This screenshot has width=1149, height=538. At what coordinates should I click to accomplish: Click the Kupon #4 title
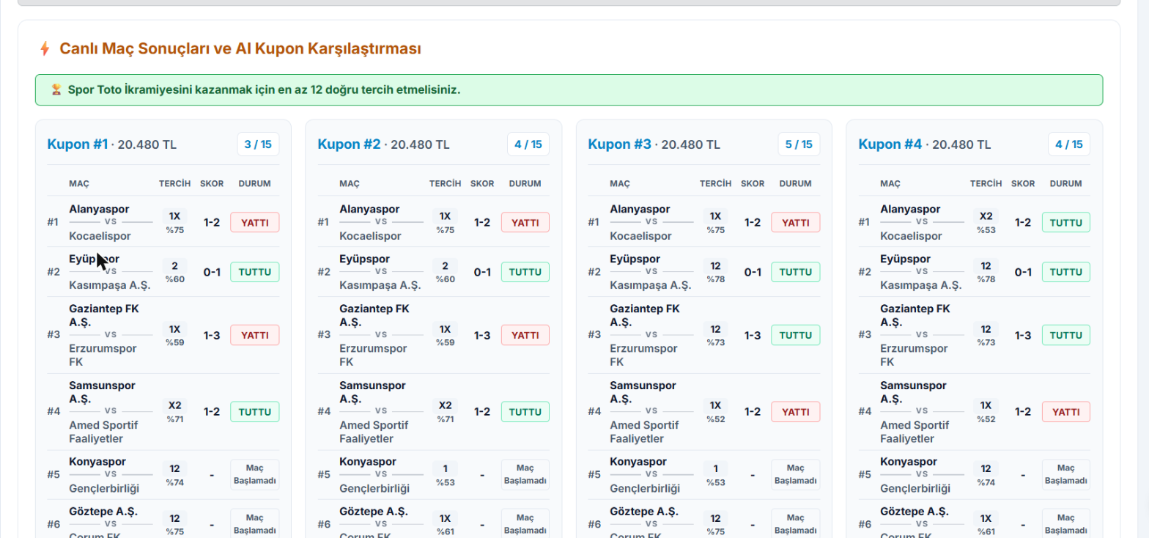[890, 144]
